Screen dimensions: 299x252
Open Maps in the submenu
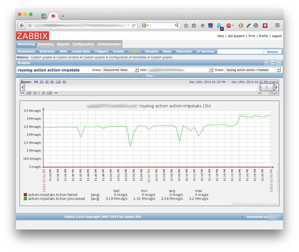click(167, 51)
